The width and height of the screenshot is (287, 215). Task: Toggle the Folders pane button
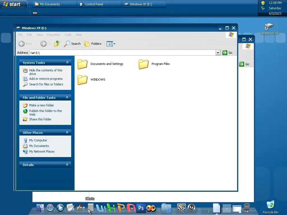[x=92, y=44]
